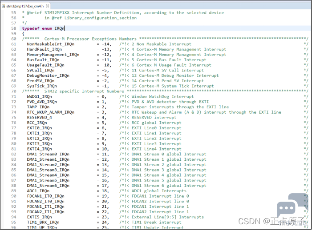Click the RESERVED_4 enum entry
The image size is (312, 230).
tap(39, 118)
